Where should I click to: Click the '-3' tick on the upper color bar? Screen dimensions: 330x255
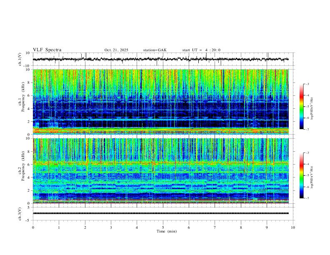[x=307, y=84]
